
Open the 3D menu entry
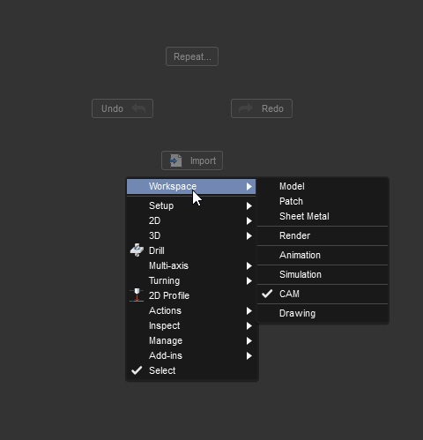tap(192, 235)
